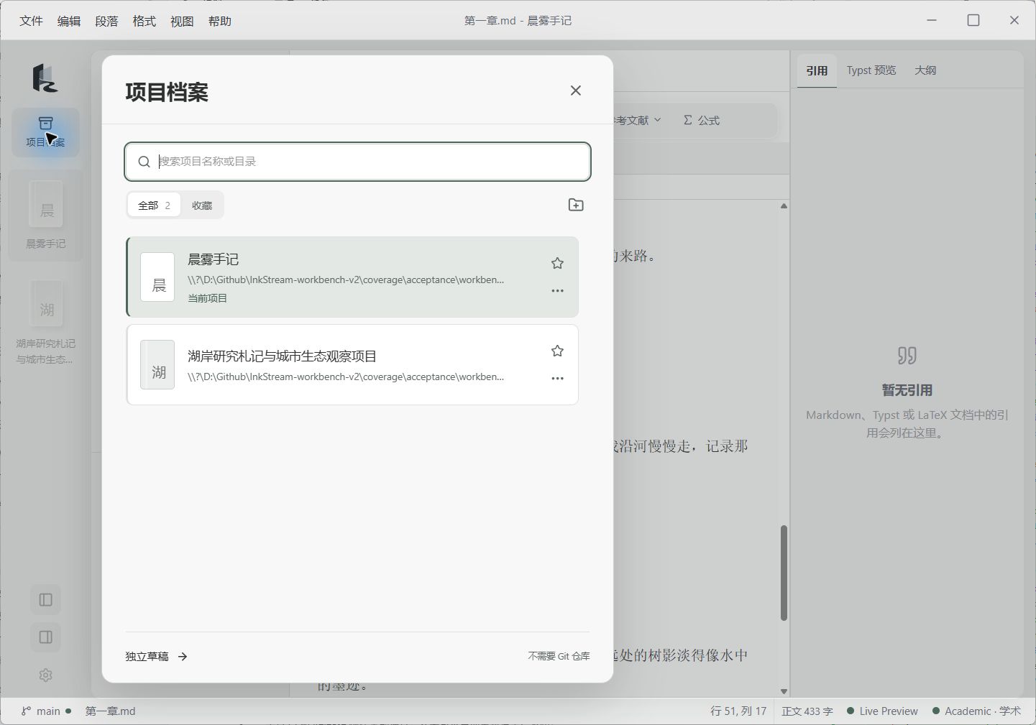
Task: Click the app logo icon
Action: [x=45, y=78]
